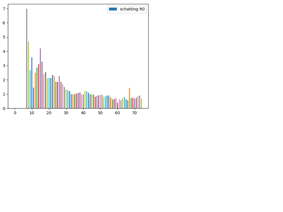Click y-axis tick label "3"

point(4,66)
